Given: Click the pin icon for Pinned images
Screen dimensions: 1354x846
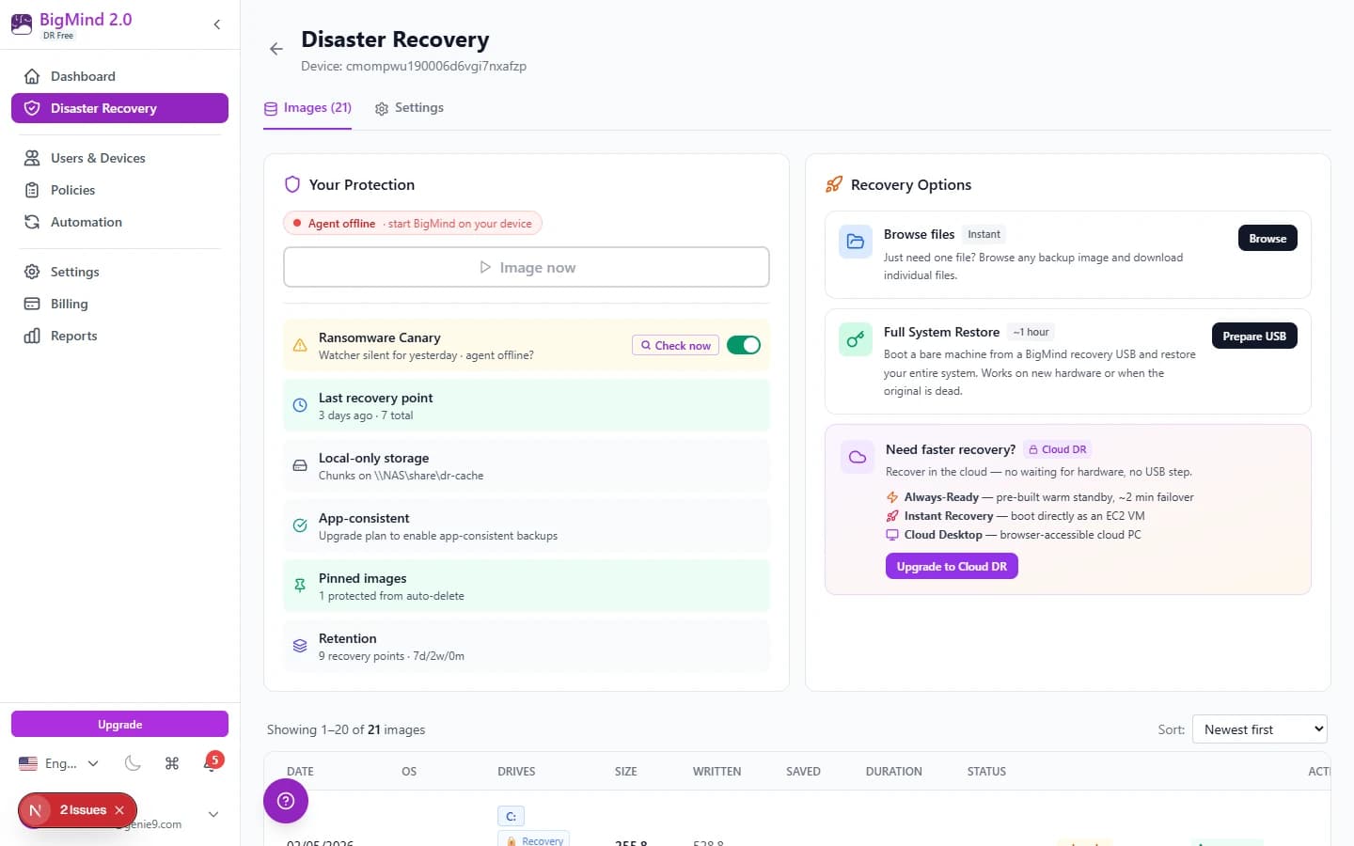Looking at the screenshot, I should [300, 586].
